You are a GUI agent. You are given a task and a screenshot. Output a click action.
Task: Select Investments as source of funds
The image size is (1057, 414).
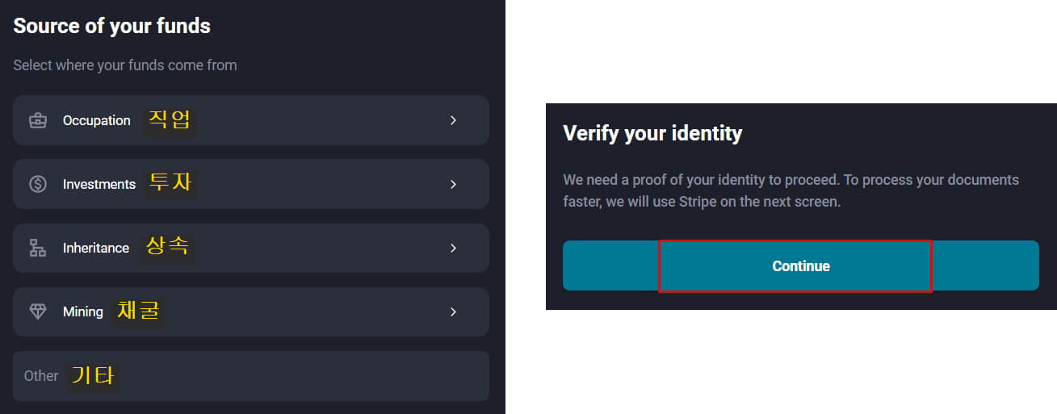tap(251, 184)
